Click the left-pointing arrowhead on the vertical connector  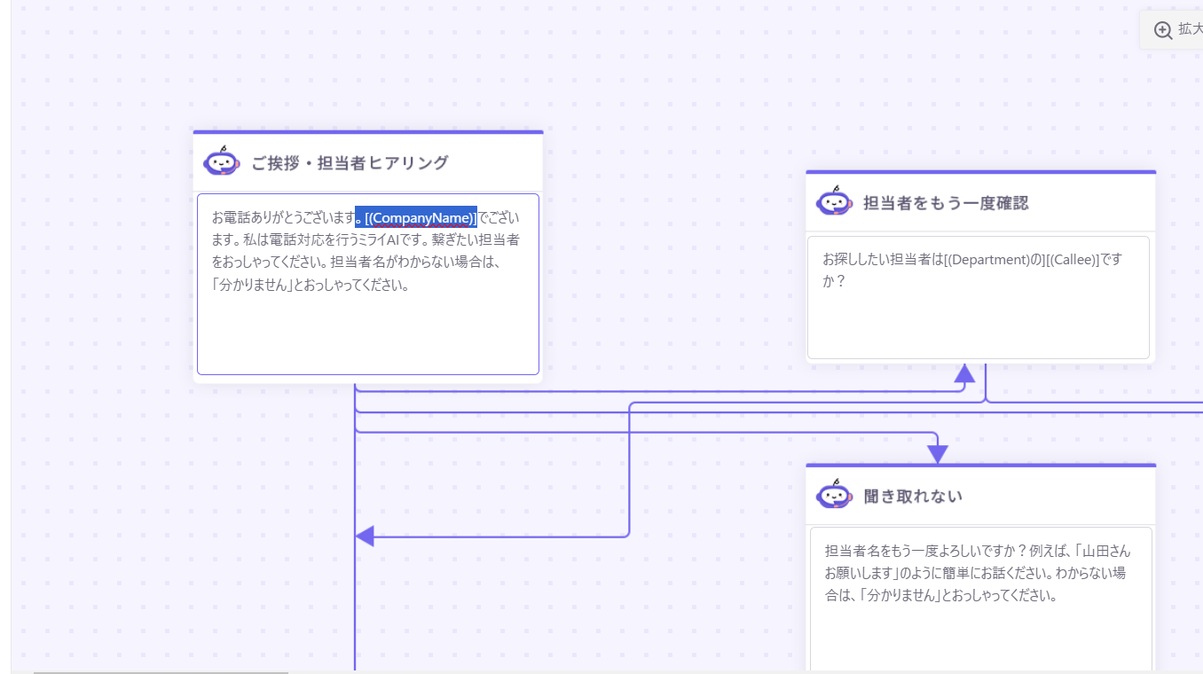365,537
